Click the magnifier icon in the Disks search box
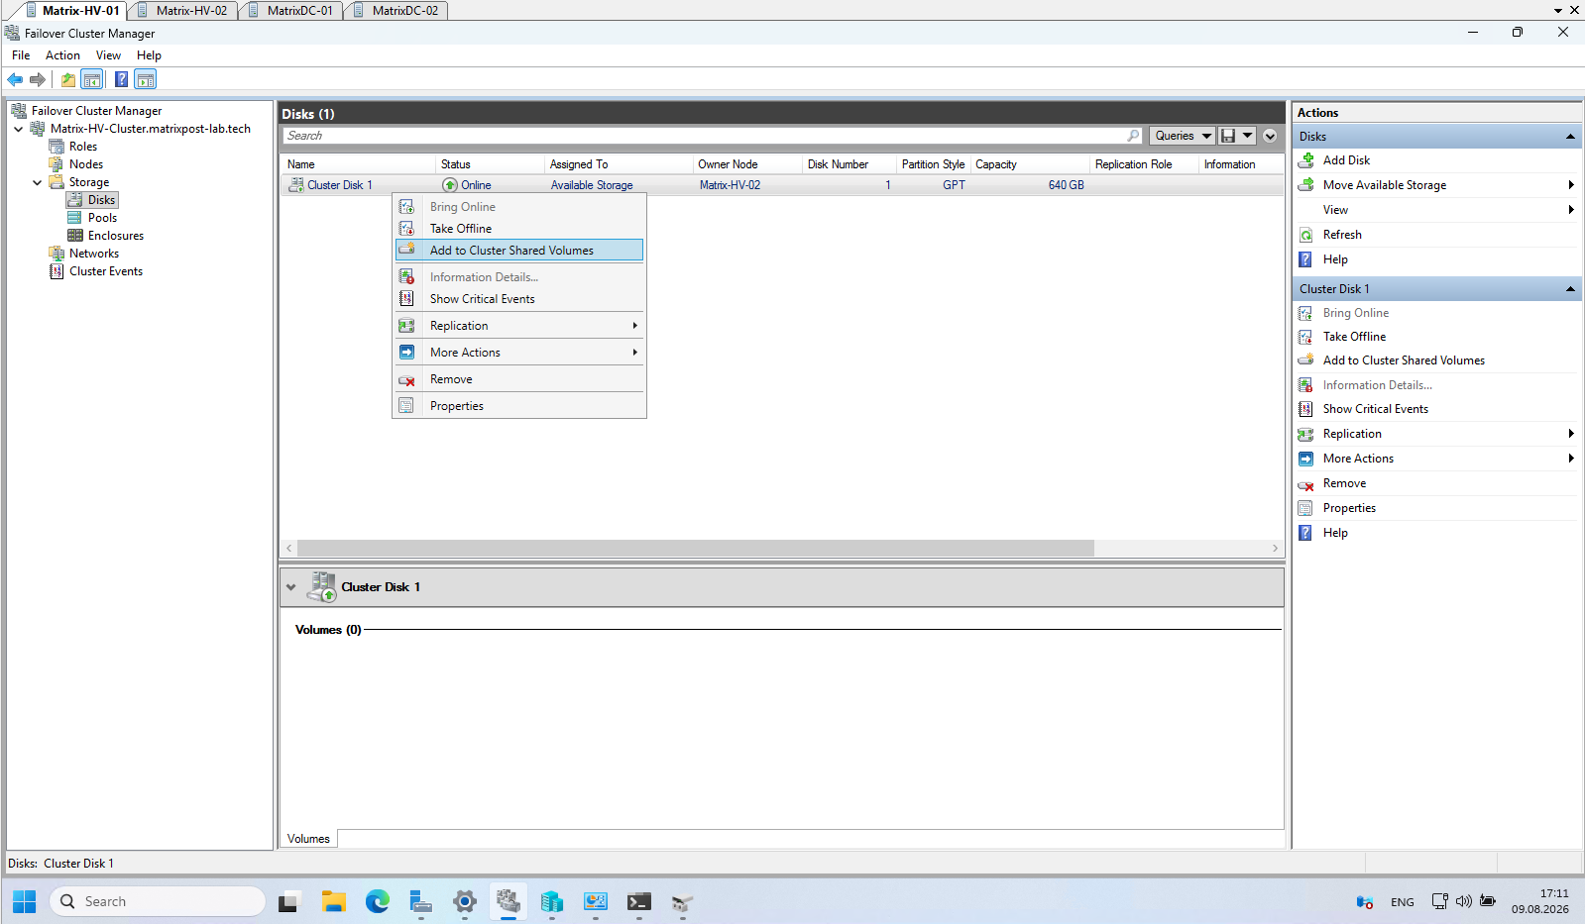 (x=1133, y=136)
